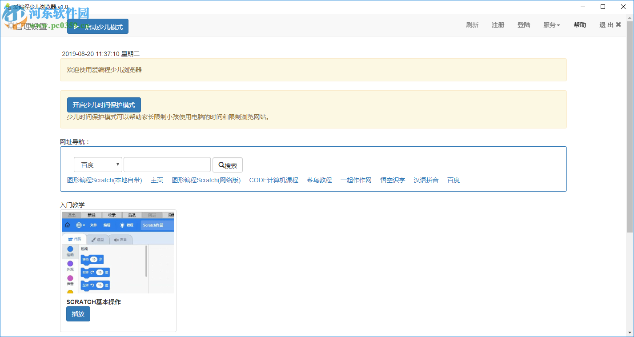The width and height of the screenshot is (634, 337).
Task: Click the X icon next to 退出
Action: [x=618, y=24]
